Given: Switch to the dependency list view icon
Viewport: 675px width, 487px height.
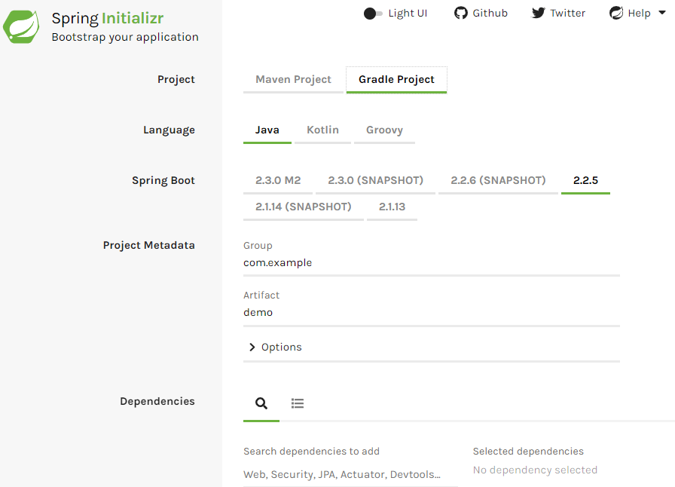Looking at the screenshot, I should 298,403.
